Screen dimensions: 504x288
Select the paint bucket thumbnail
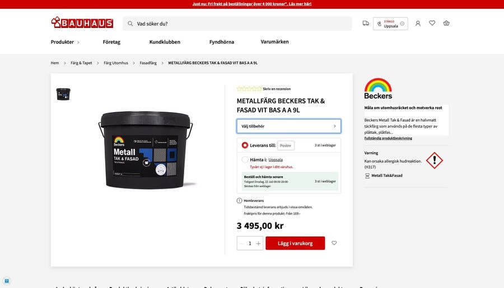tap(63, 94)
